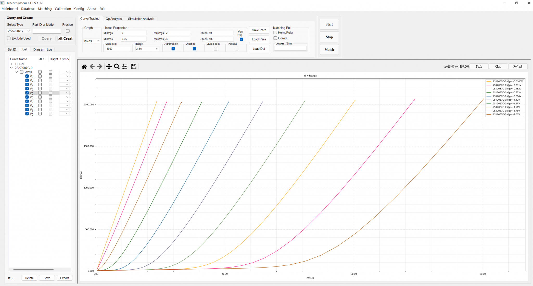Click the Max Ic/Id input field
The image size is (533, 286).
118,49
